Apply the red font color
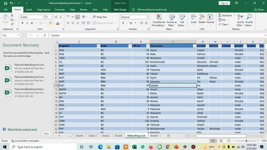 58,23
